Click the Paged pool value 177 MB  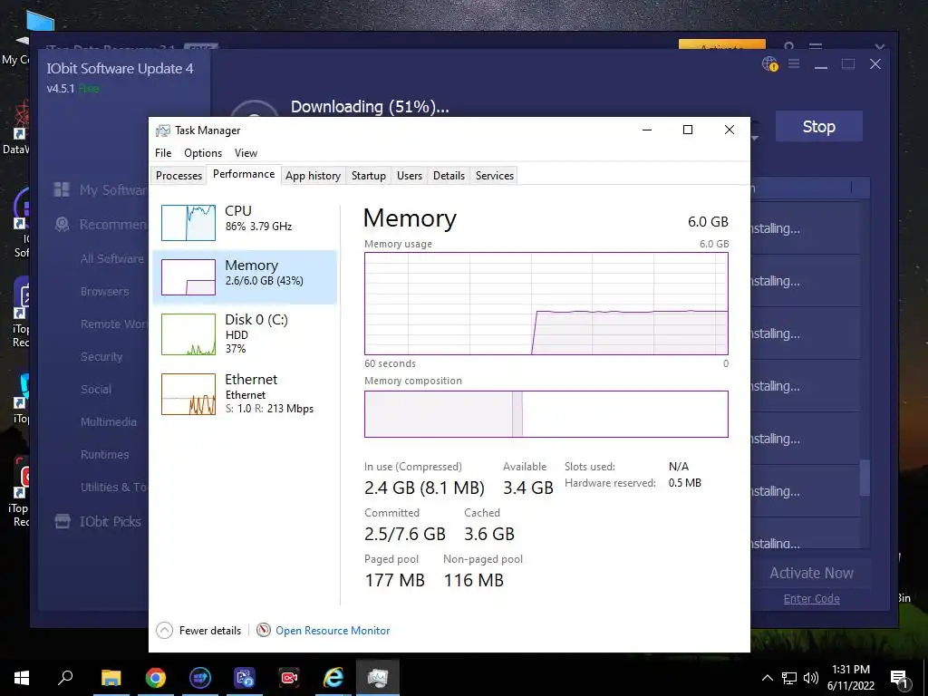(x=395, y=580)
